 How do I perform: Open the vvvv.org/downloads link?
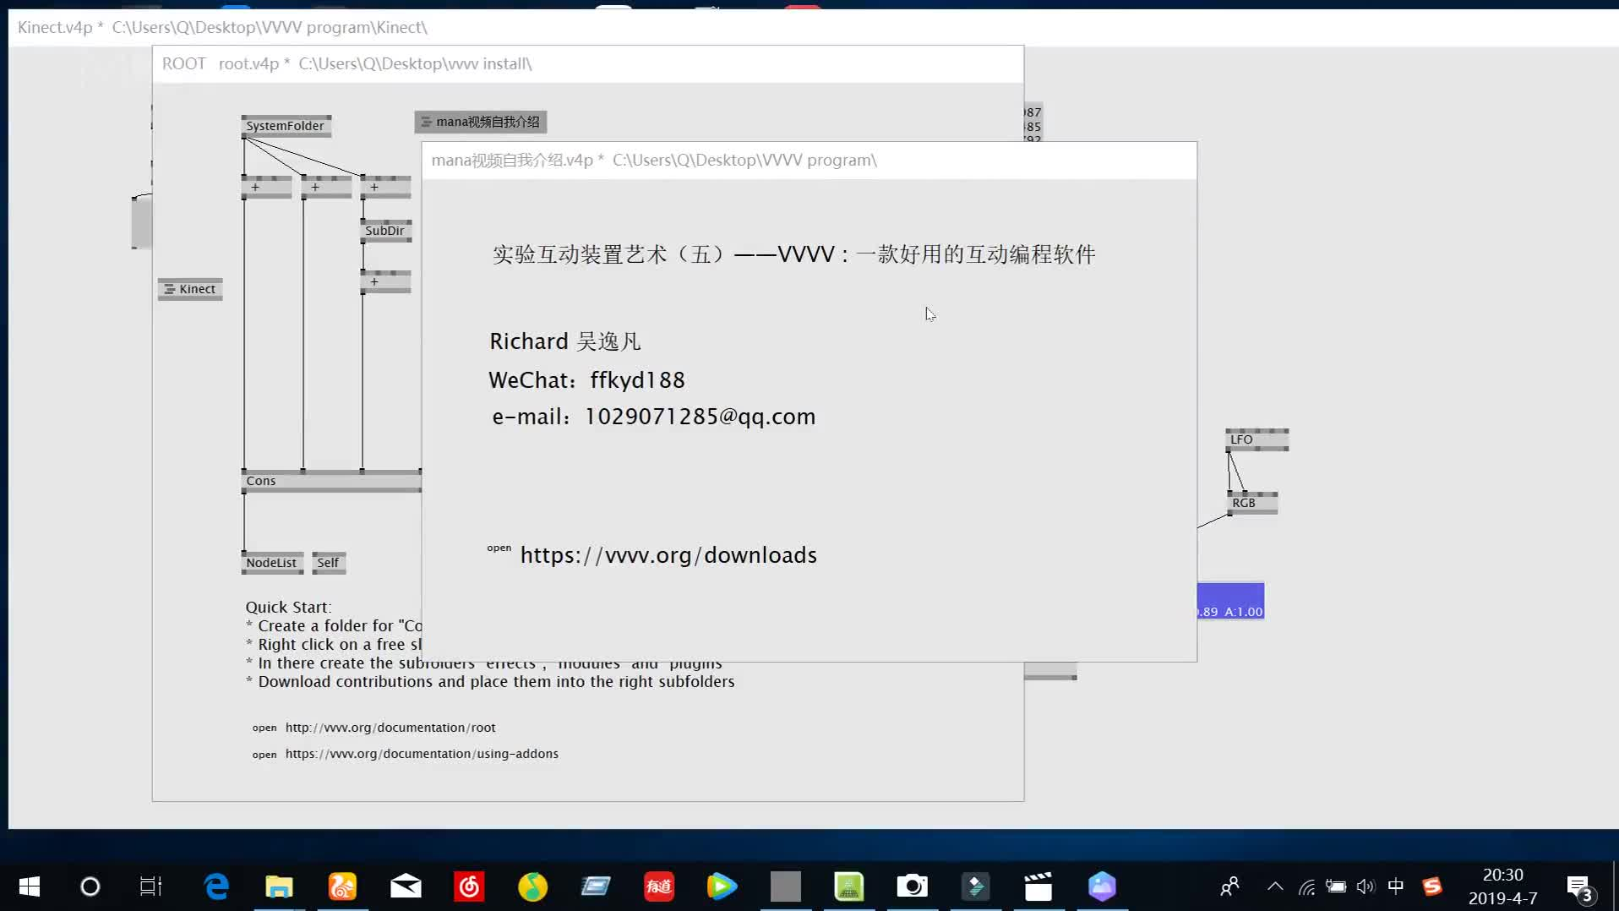pyautogui.click(x=668, y=555)
